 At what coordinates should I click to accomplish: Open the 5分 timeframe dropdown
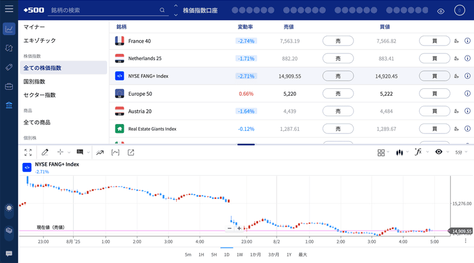(461, 152)
